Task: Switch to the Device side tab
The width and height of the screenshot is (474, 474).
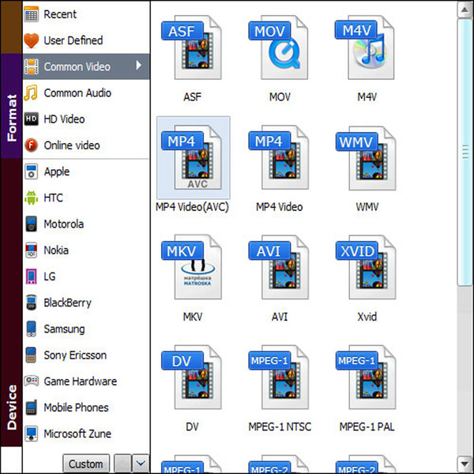Action: point(11,303)
